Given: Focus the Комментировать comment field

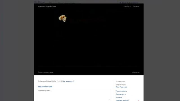Looking at the screenshot, I should 74,95.
